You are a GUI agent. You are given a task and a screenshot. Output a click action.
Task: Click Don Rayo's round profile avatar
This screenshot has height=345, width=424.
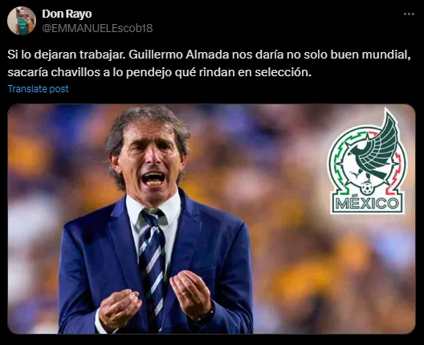click(x=22, y=21)
